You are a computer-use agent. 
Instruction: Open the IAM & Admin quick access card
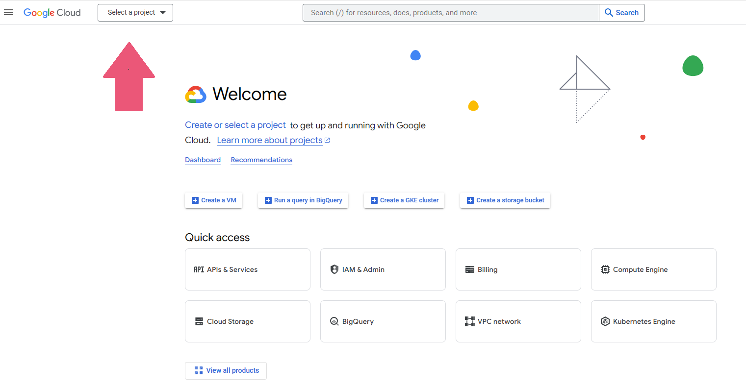(x=383, y=269)
